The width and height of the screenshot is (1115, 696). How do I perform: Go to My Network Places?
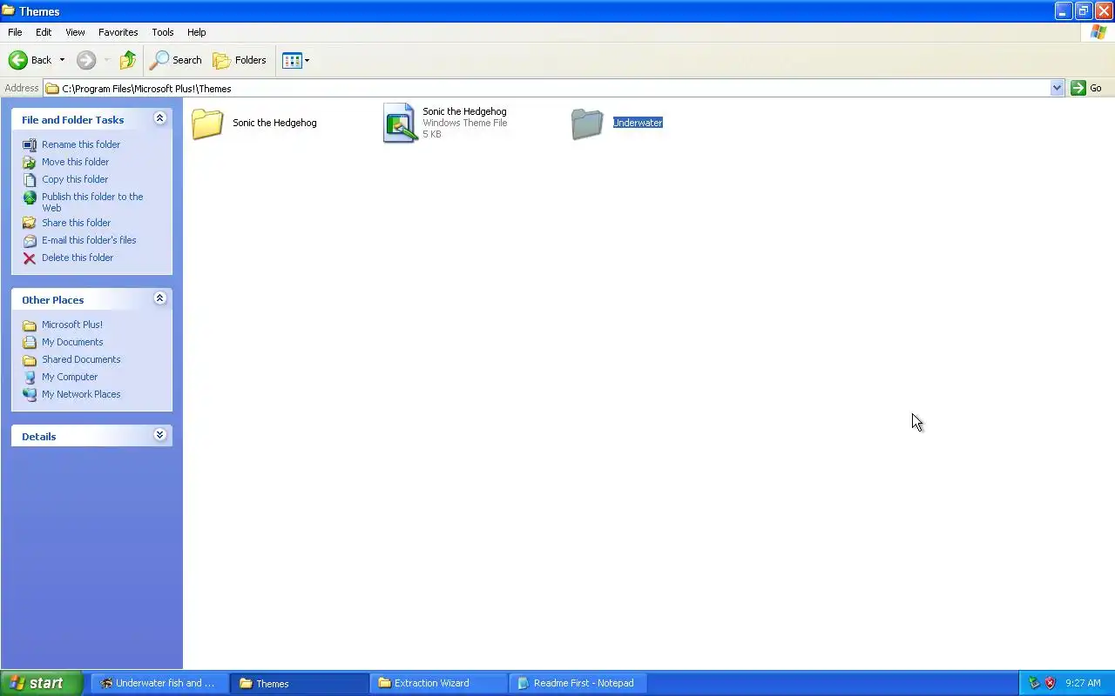pos(81,394)
